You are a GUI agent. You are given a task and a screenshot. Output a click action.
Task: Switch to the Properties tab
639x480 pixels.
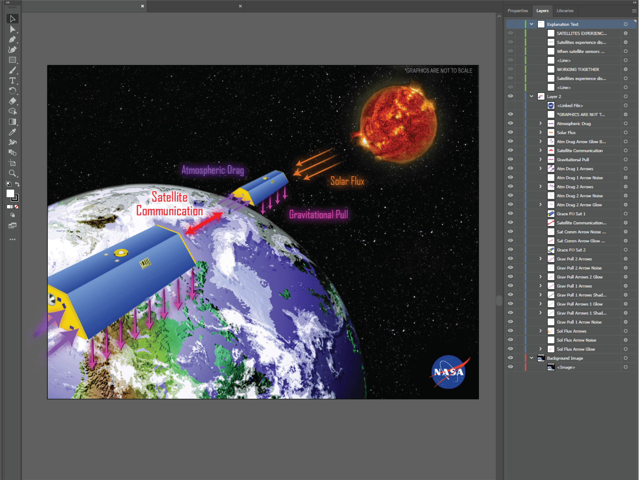[x=518, y=11]
